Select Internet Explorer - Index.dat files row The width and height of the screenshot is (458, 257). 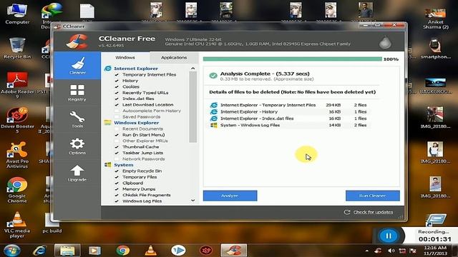tap(289, 119)
